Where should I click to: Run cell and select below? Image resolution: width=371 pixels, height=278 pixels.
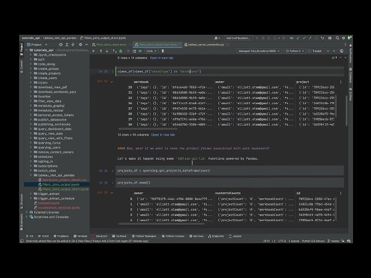coord(115,51)
